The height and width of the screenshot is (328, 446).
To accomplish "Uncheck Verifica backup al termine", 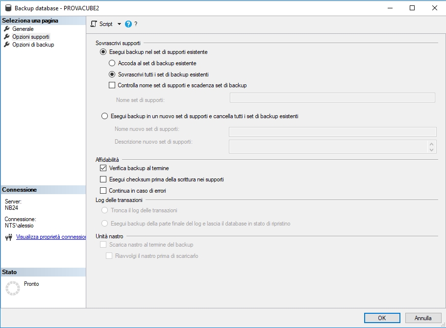I will pos(103,168).
